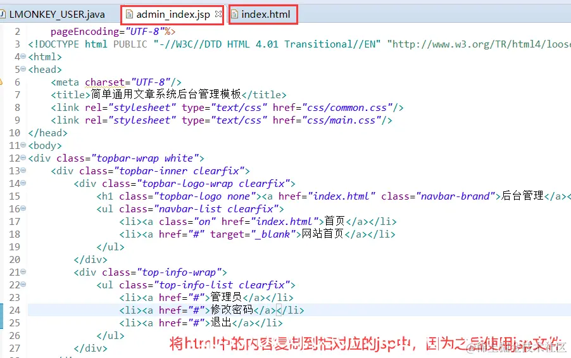Viewport: 571px width, 358px height.
Task: Click the file icon on admin_index.jsp tab
Action: (129, 14)
